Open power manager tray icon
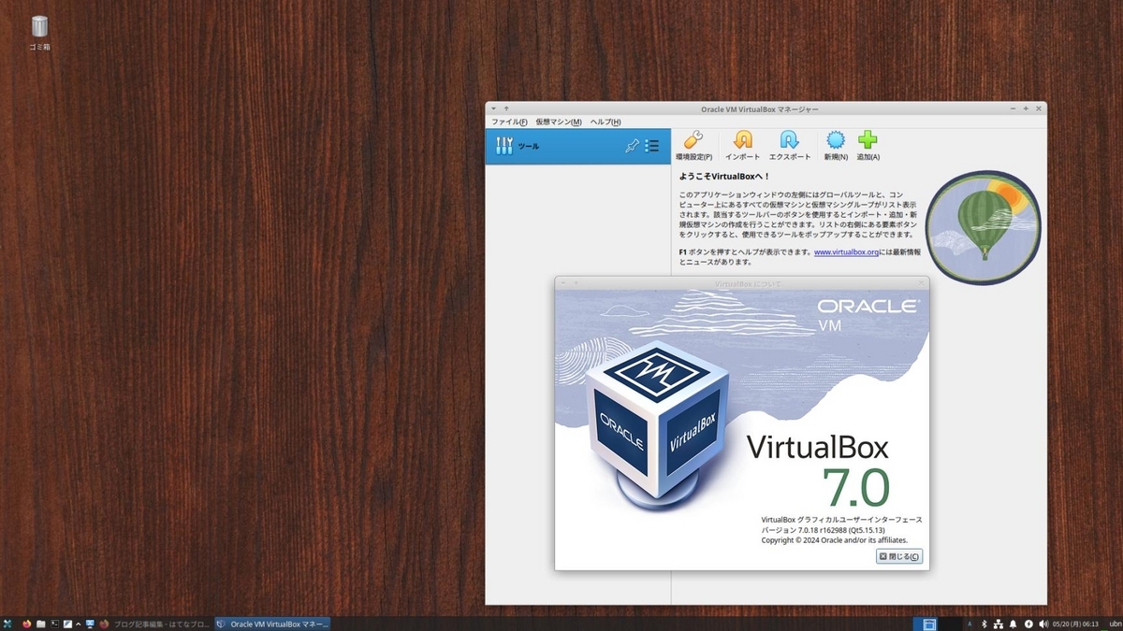Screen dimensions: 1123x631 click(x=1028, y=624)
